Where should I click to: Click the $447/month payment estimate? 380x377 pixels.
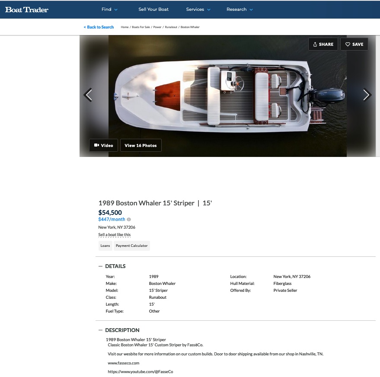(x=112, y=219)
